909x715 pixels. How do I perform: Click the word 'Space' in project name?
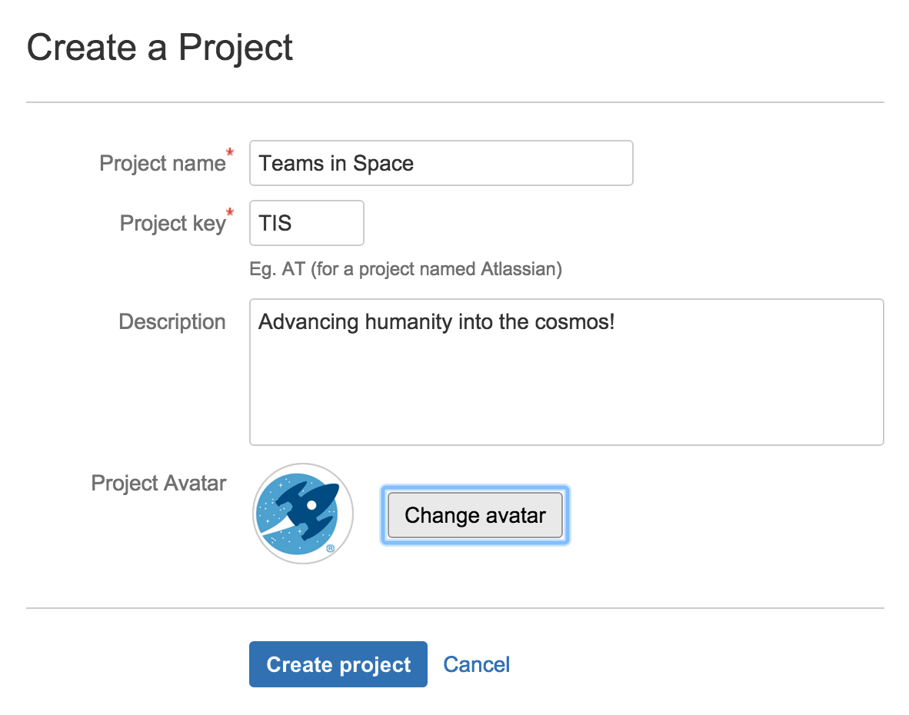(x=383, y=164)
